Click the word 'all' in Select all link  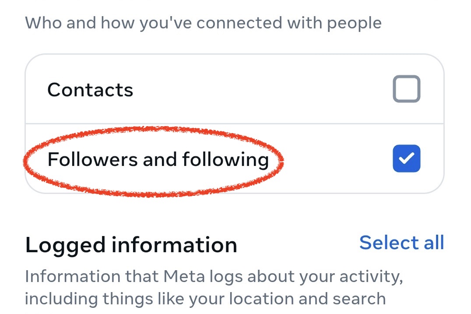pyautogui.click(x=434, y=243)
